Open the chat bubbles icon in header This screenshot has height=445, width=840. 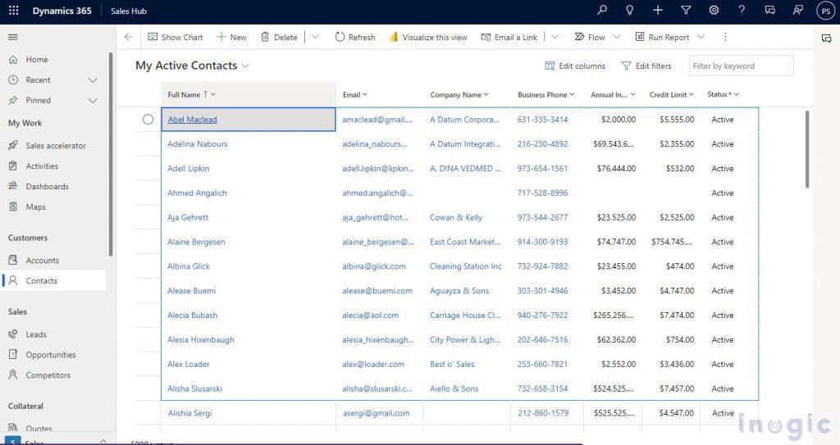click(x=769, y=10)
